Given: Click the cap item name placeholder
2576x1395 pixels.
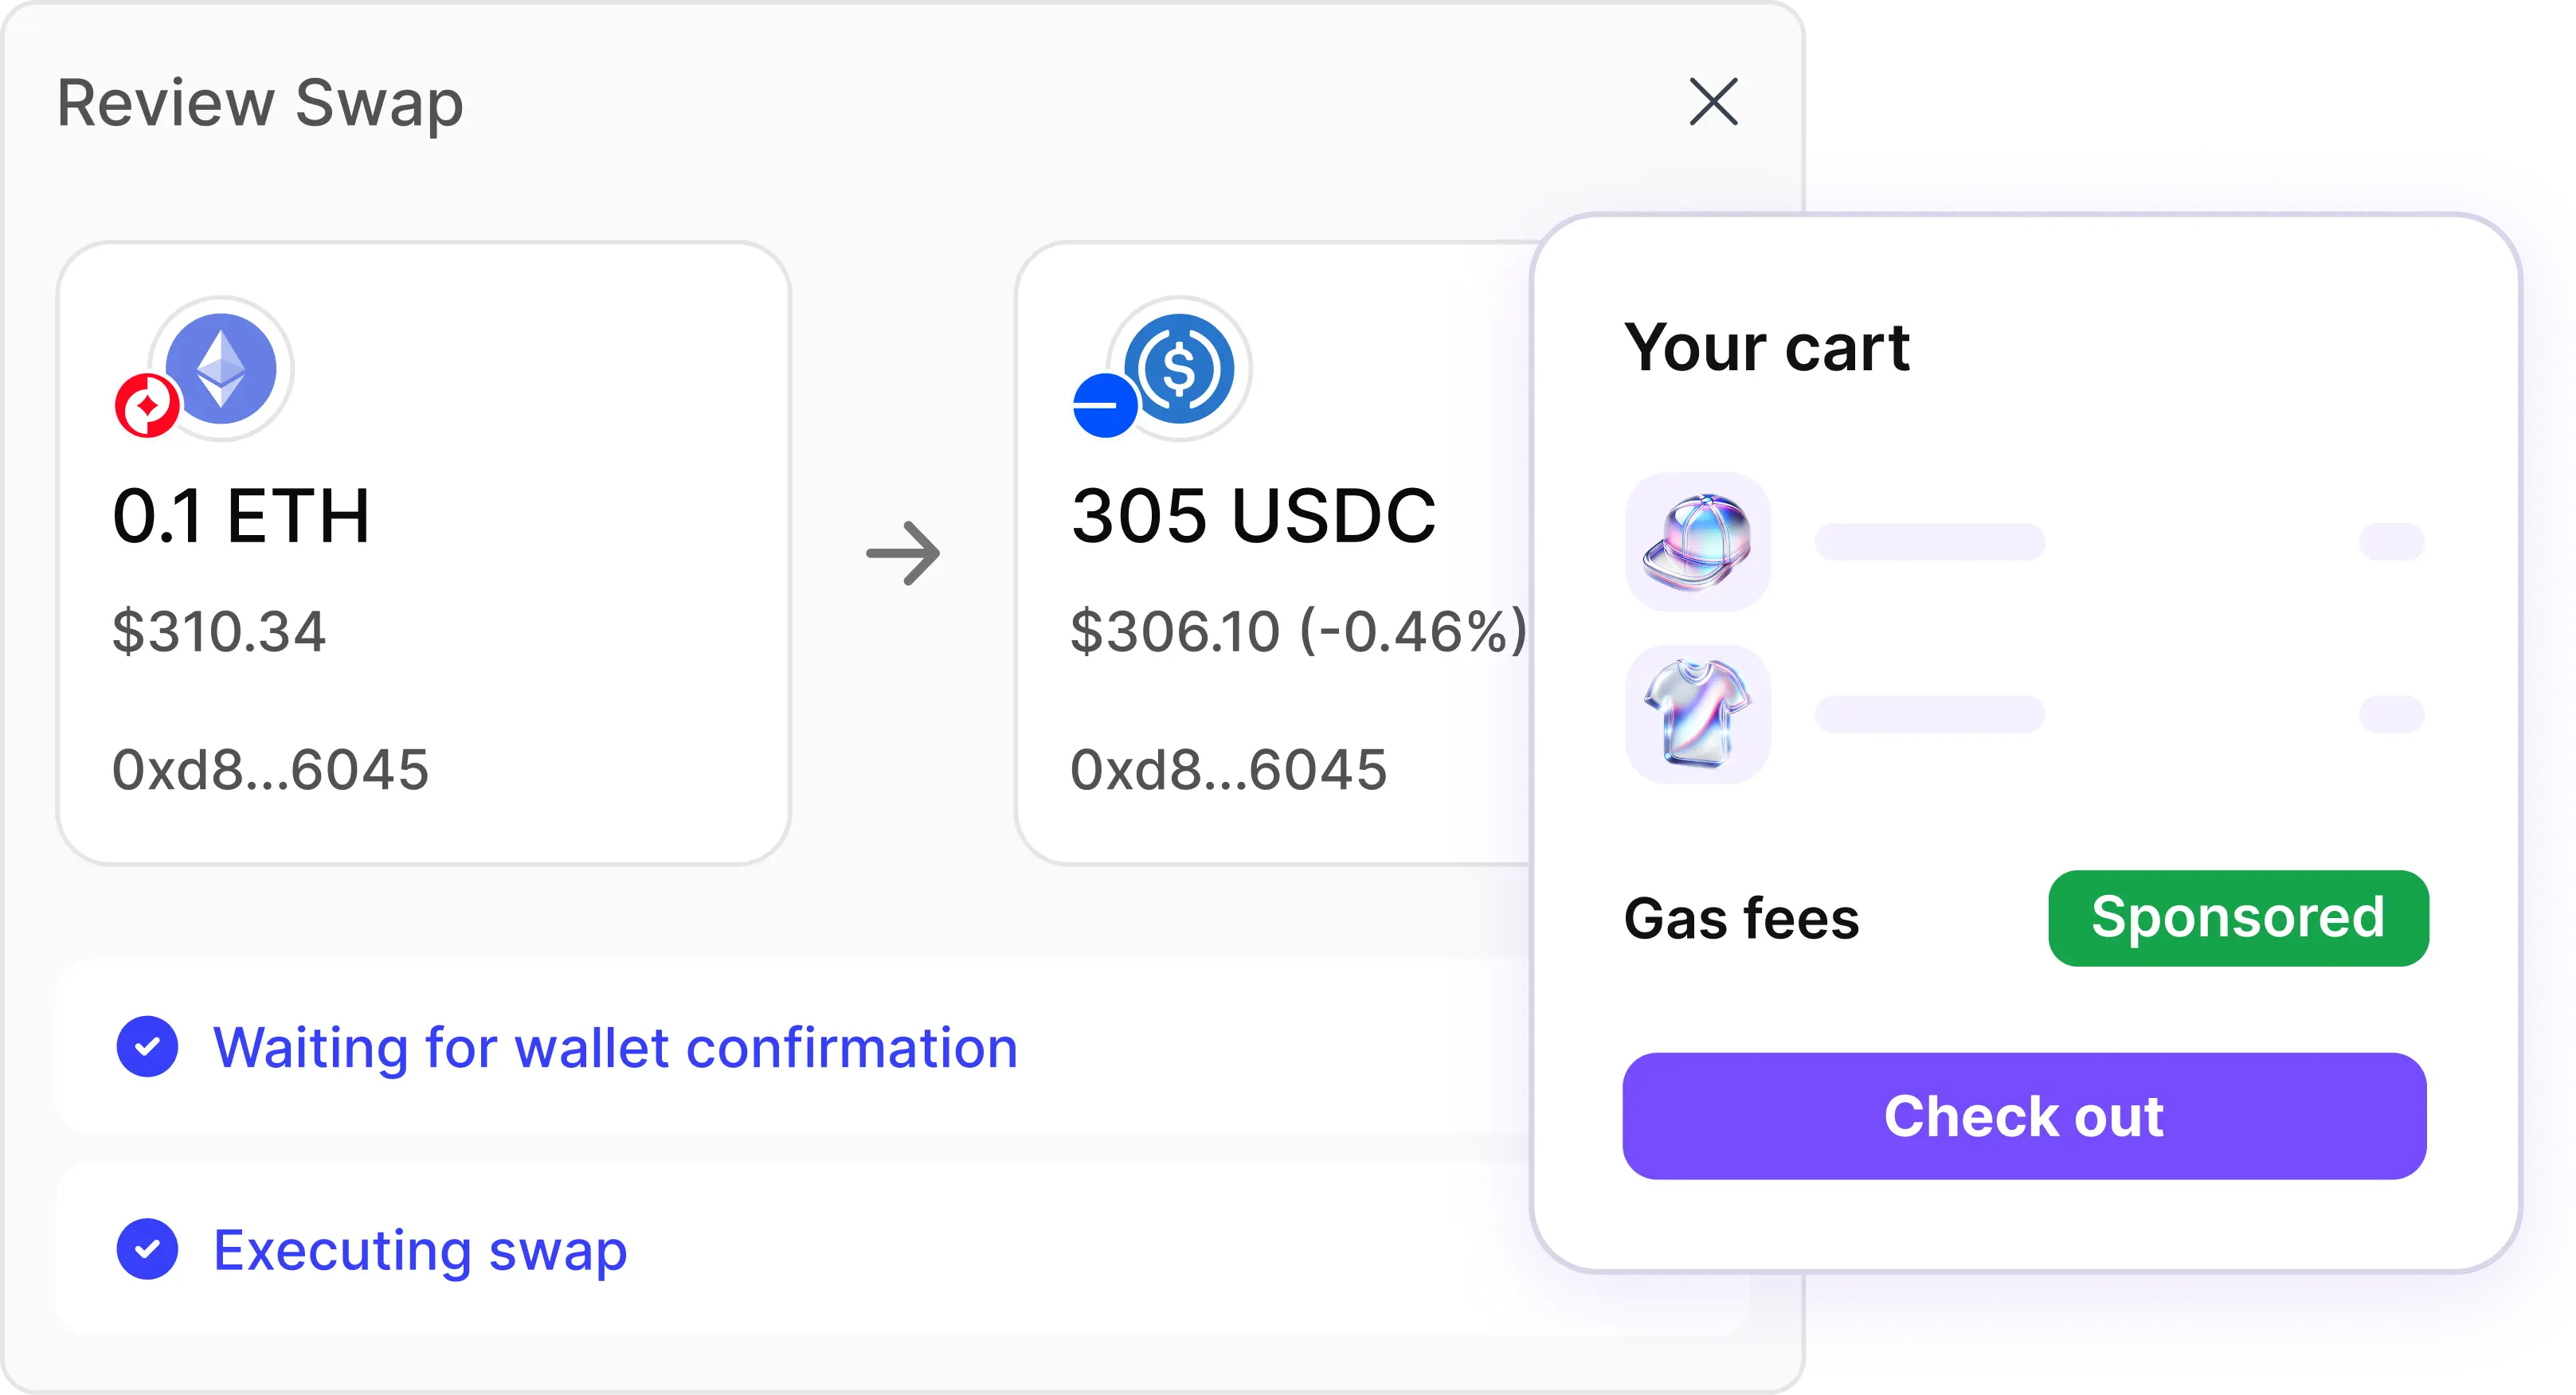Looking at the screenshot, I should pos(1929,541).
